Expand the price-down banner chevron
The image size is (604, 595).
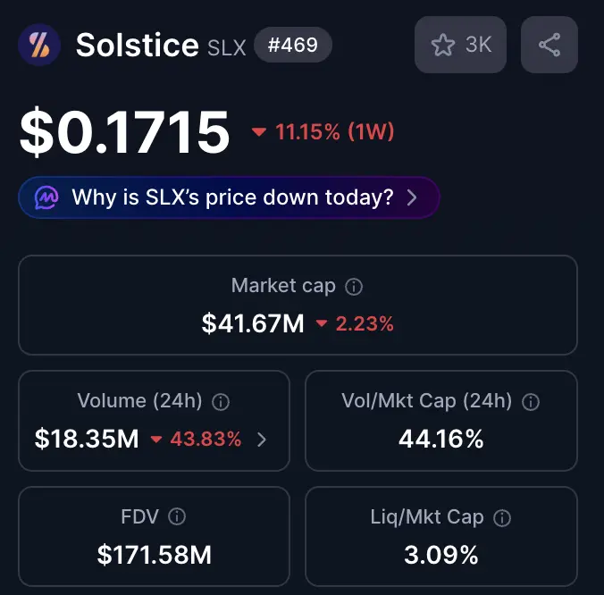click(412, 197)
